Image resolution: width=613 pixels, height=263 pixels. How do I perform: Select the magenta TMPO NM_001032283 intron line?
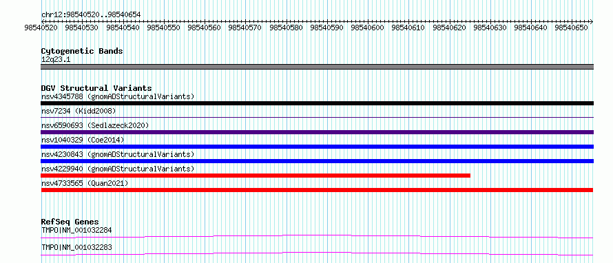tap(317, 253)
